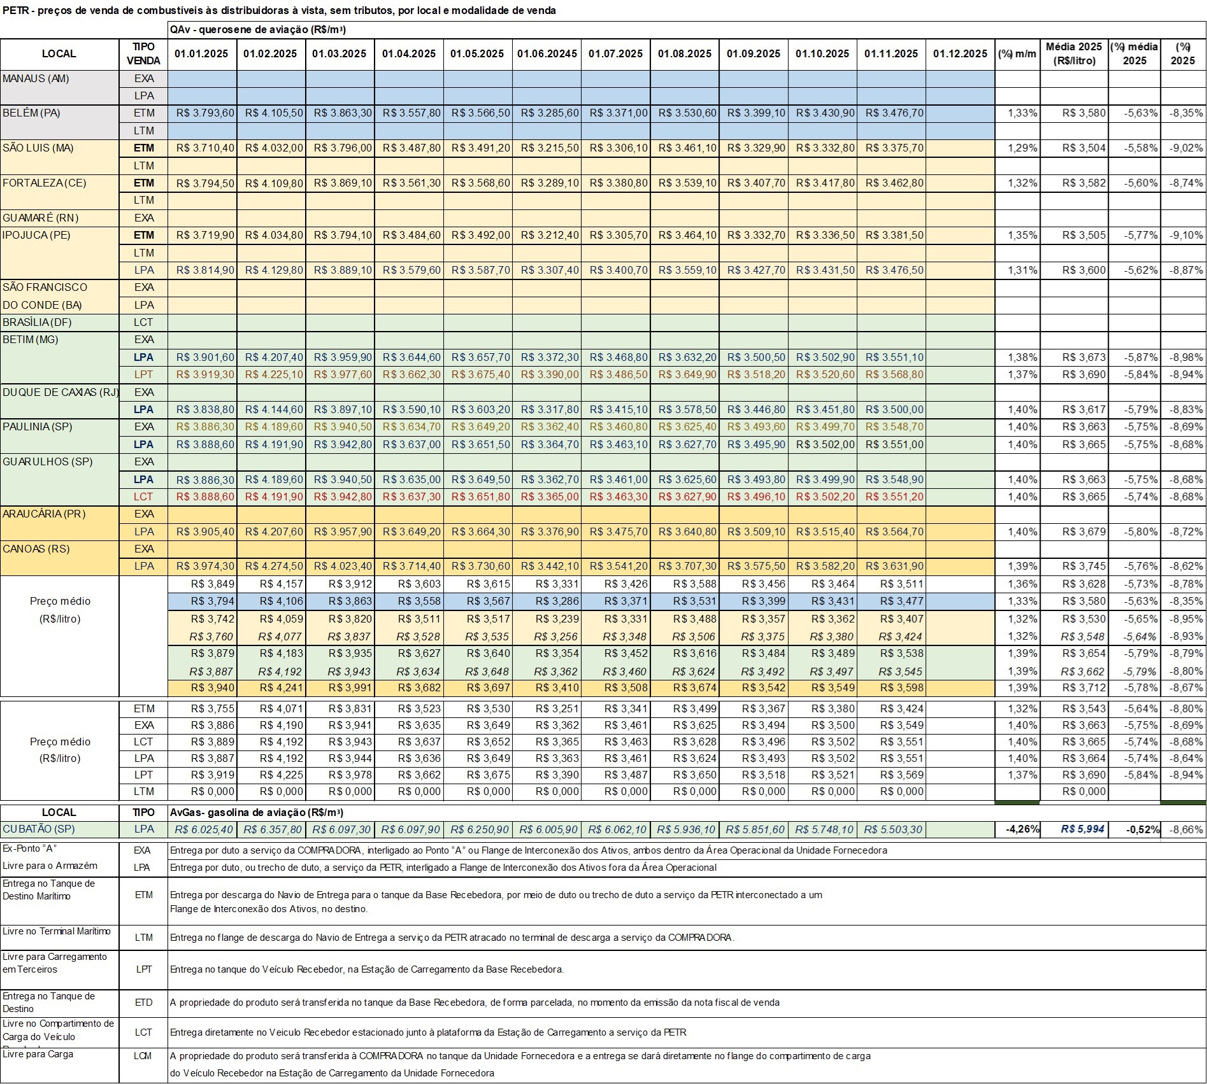Select the bold R$ 5,994 average cell
The width and height of the screenshot is (1207, 1084).
[1073, 829]
